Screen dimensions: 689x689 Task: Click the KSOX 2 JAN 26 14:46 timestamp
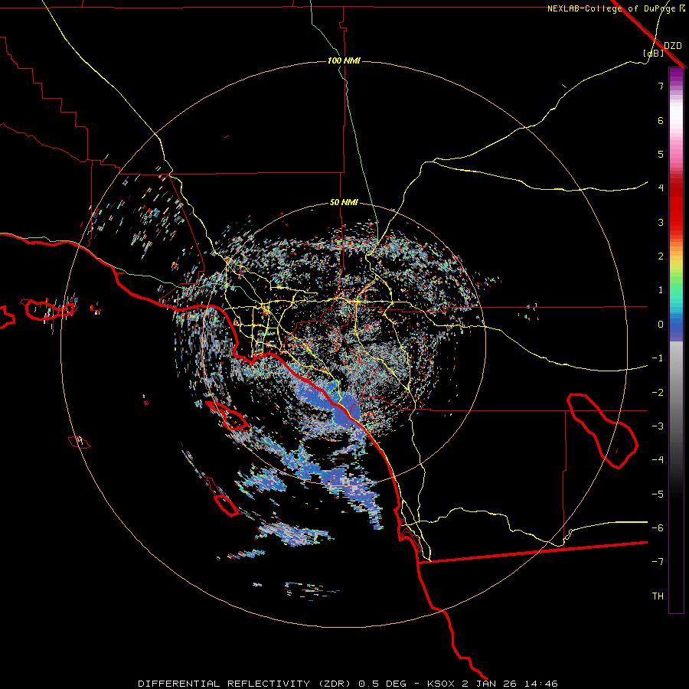click(492, 684)
